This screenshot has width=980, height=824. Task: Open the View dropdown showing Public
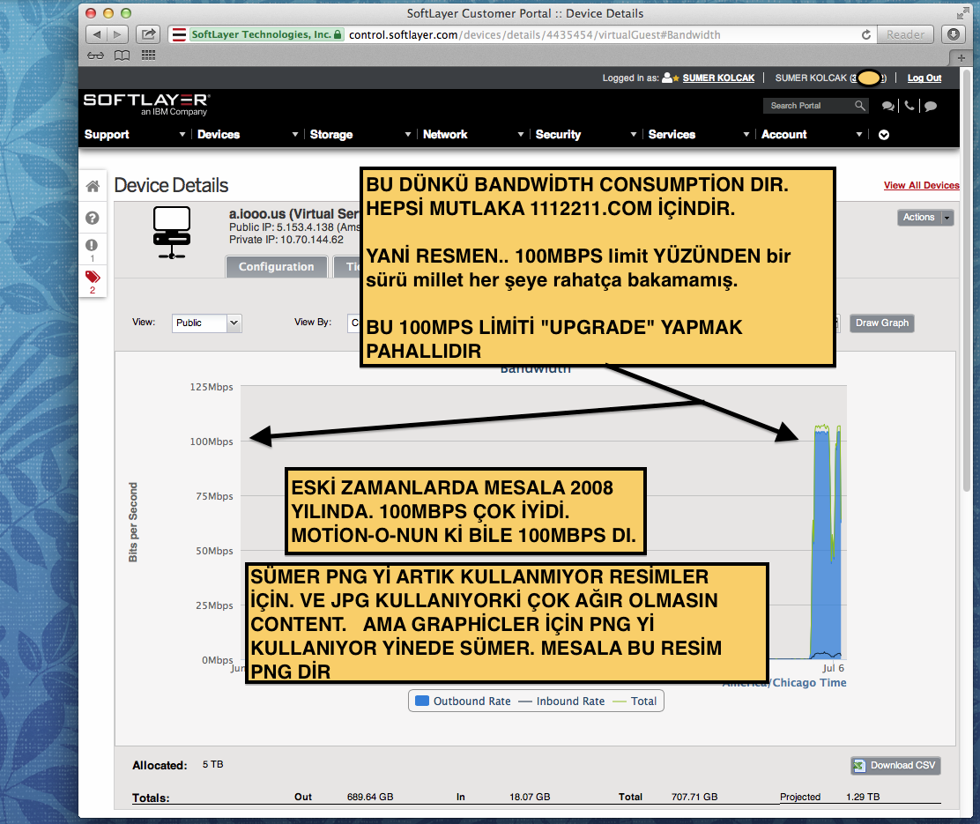tap(206, 323)
